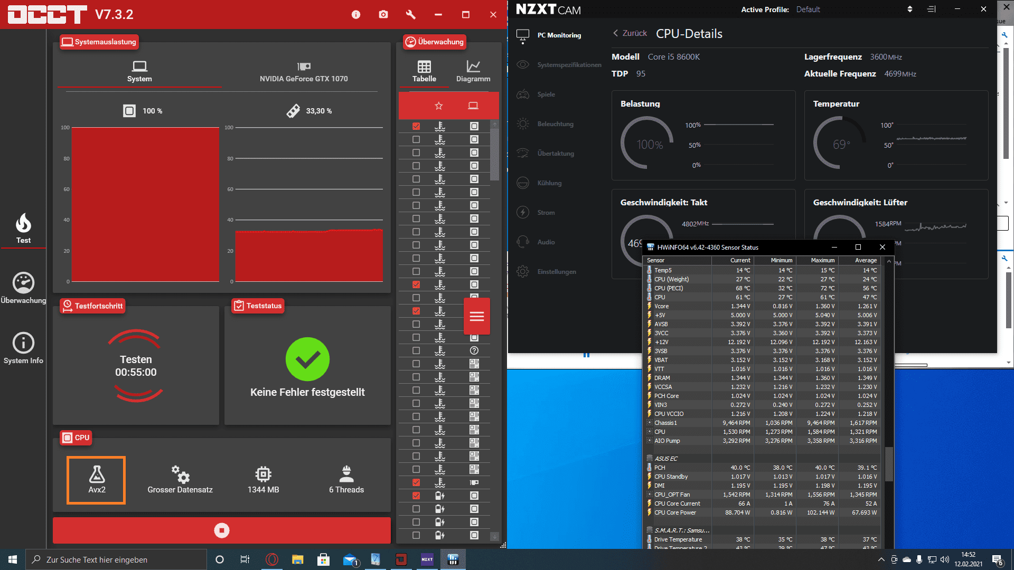
Task: Open File Explorer from the taskbar
Action: (x=298, y=559)
